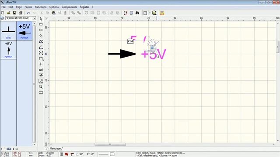Viewport: 280px width, 157px height.
Task: Open the Edit menu
Action: coord(10,7)
